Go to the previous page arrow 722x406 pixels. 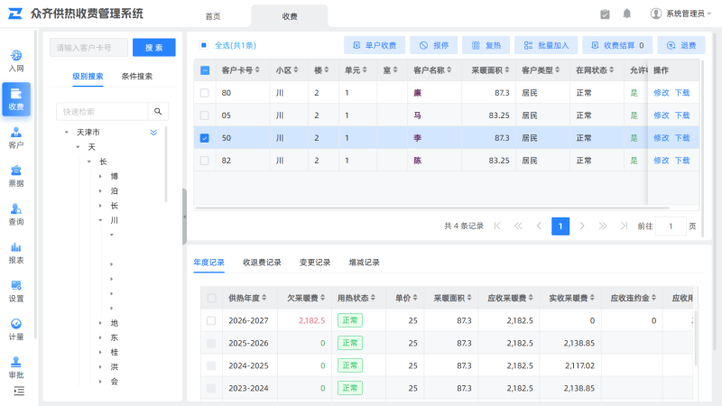(539, 226)
